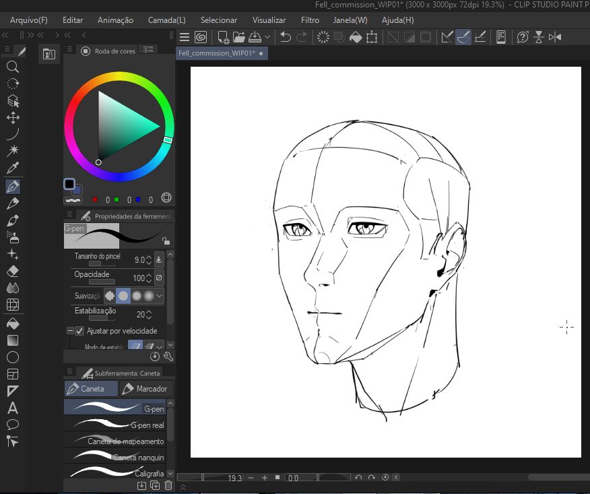Toggle the Ajustar por velocidade checkbox
Screen dimensions: 590x494
click(79, 331)
